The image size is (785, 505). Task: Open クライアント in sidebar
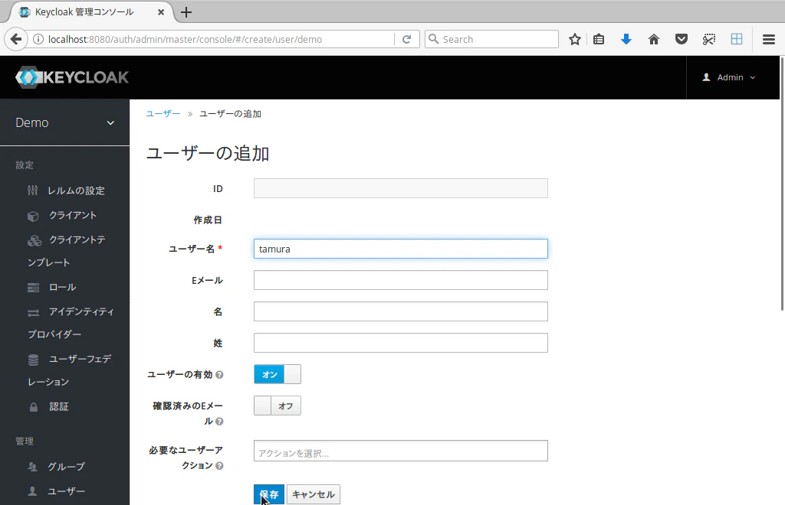pyautogui.click(x=73, y=215)
